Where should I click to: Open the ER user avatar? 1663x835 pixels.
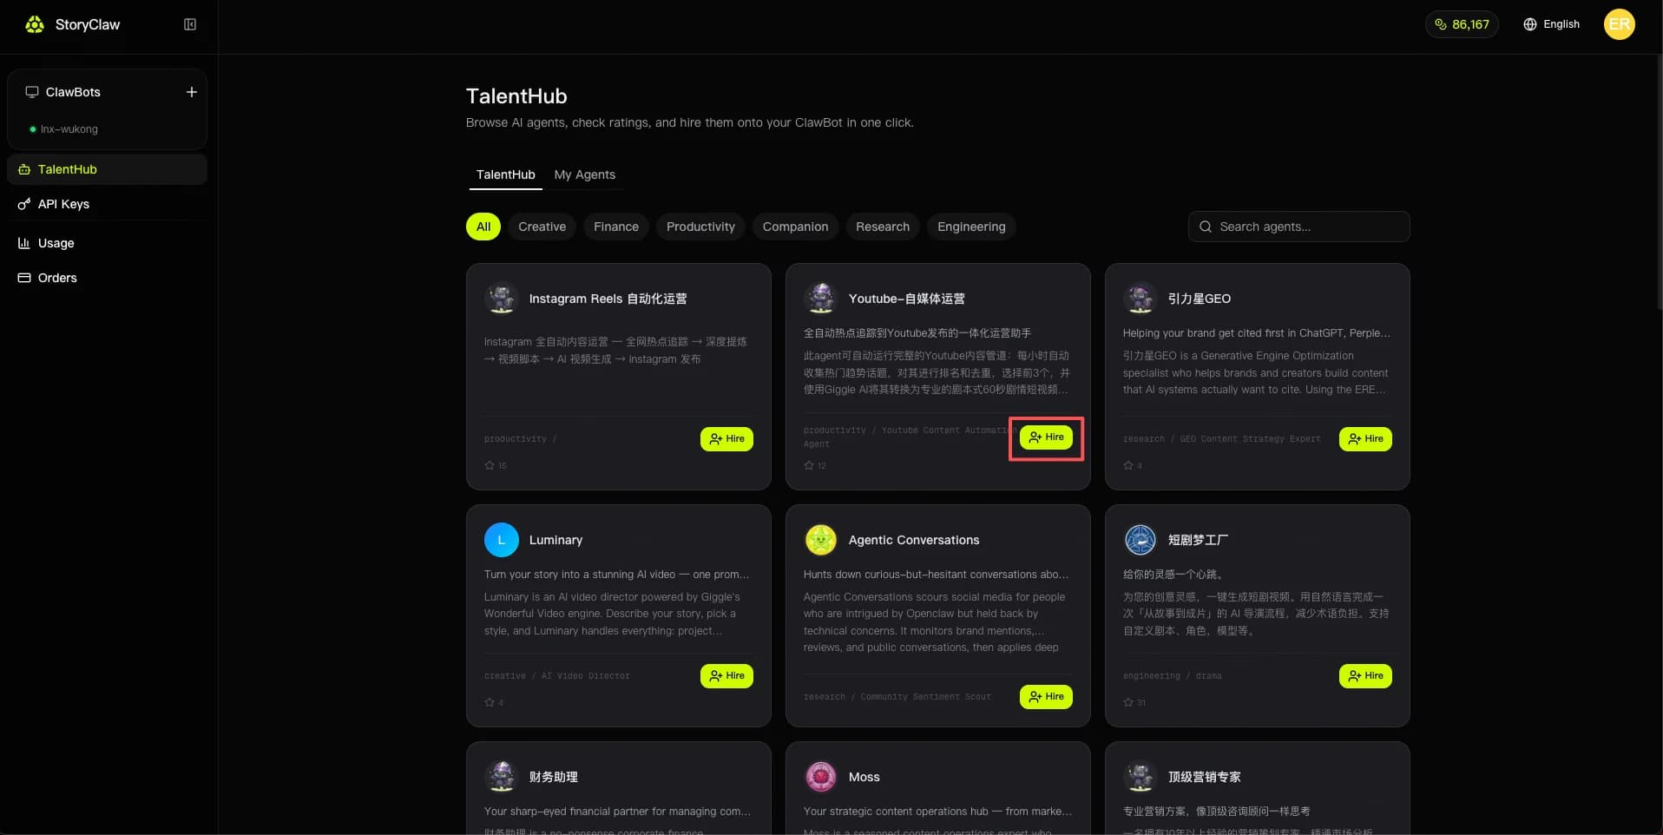coord(1619,24)
